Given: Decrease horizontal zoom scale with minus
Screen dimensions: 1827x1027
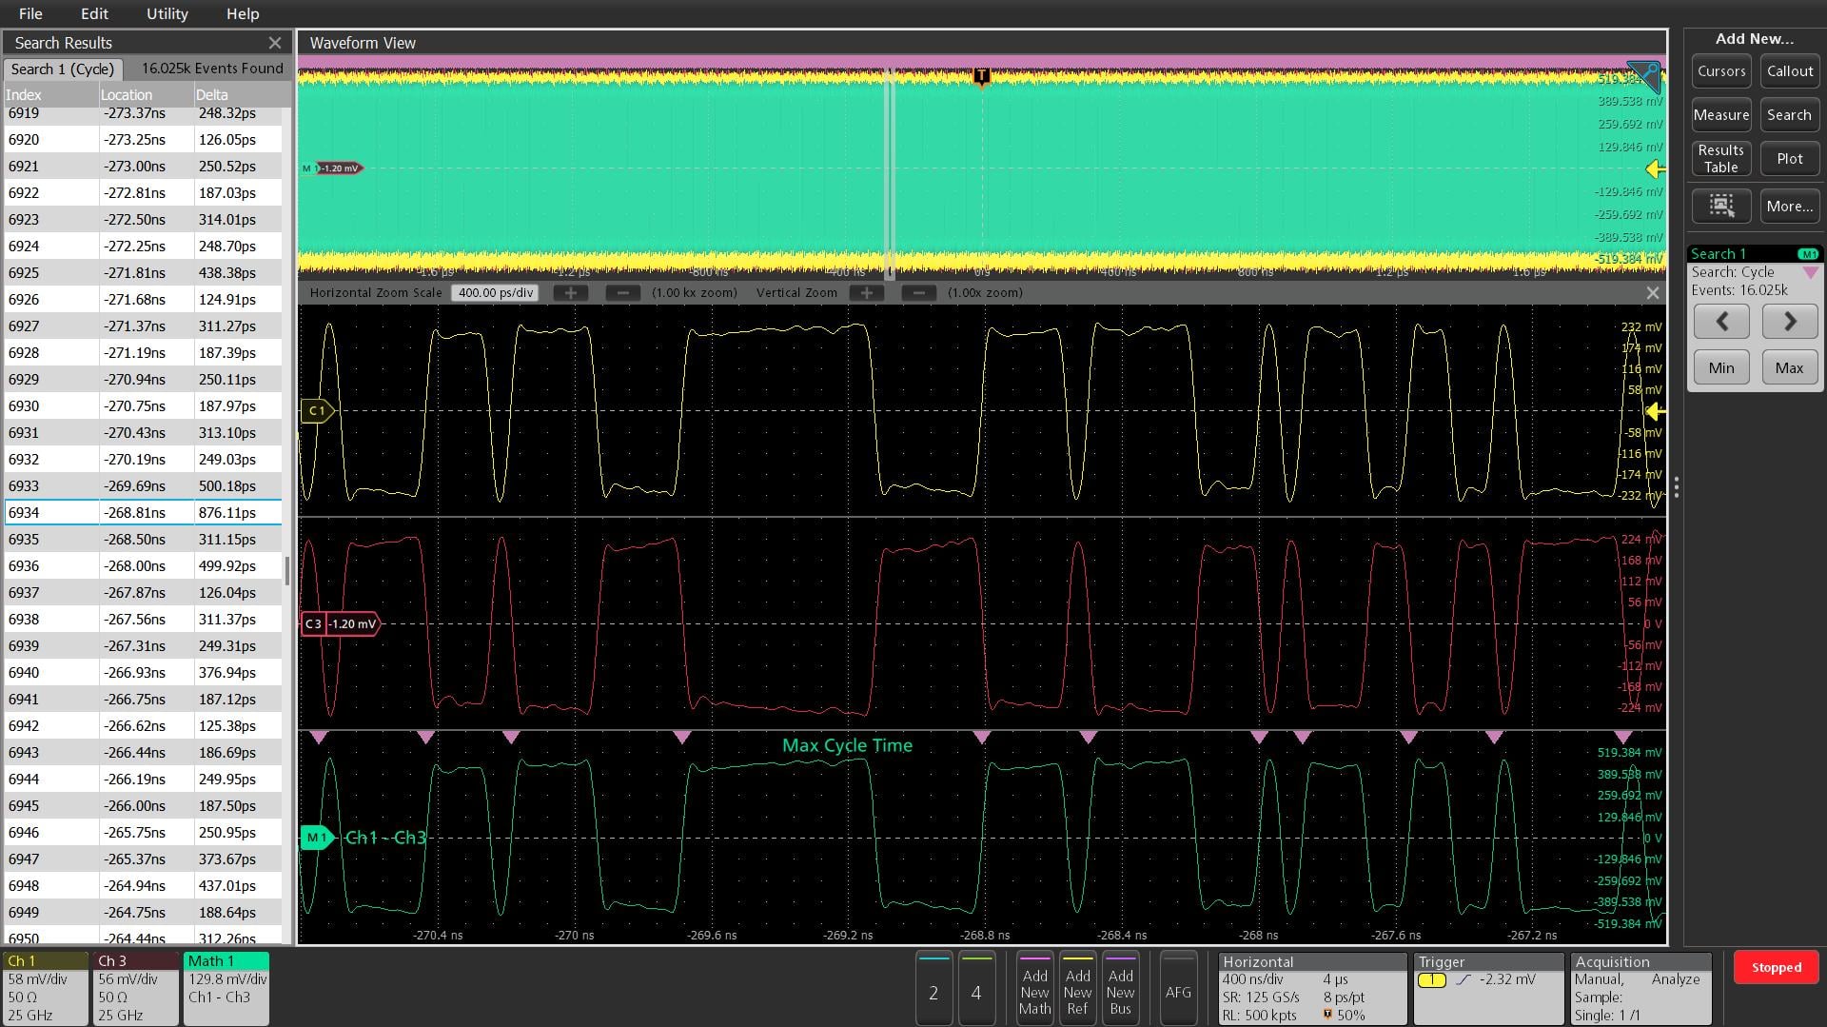Looking at the screenshot, I should 623,293.
